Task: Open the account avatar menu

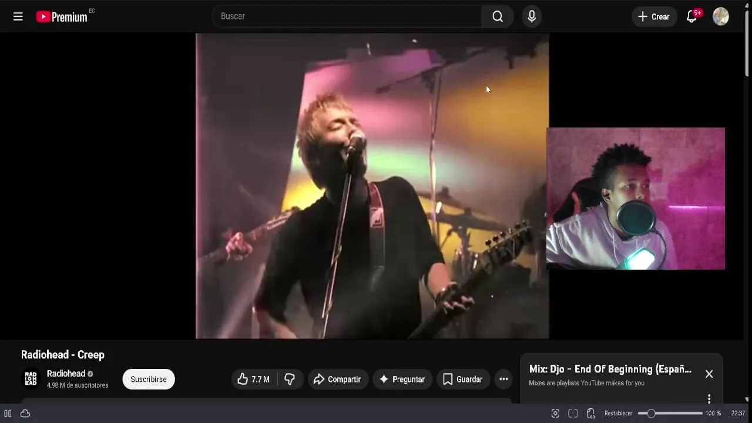Action: 721,16
